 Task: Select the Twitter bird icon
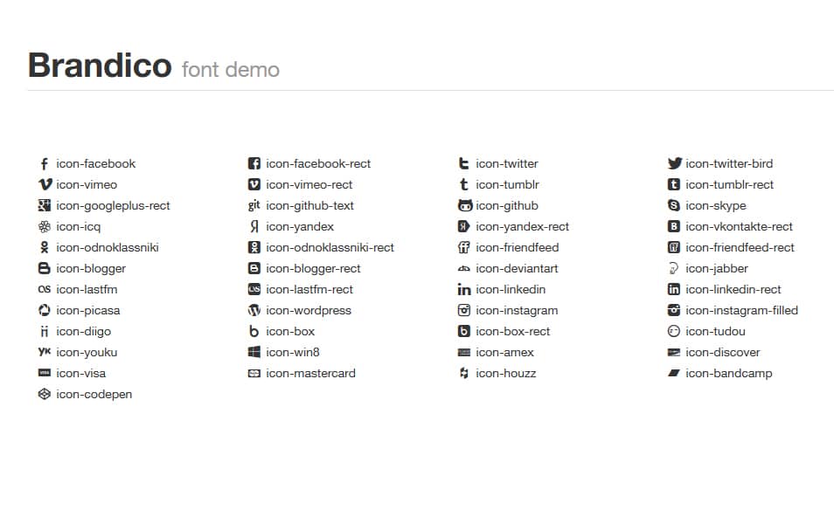674,163
